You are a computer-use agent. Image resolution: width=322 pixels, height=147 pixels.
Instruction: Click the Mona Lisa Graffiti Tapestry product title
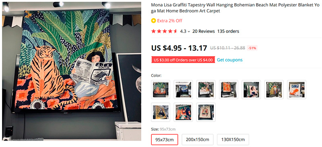[235, 8]
